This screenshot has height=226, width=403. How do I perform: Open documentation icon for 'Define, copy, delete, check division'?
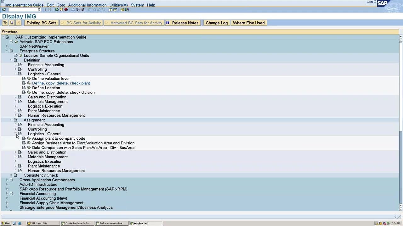coord(24,93)
